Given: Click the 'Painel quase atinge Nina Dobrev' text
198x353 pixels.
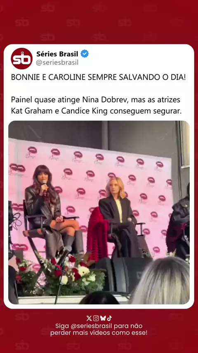Looking at the screenshot, I should click(96, 100).
